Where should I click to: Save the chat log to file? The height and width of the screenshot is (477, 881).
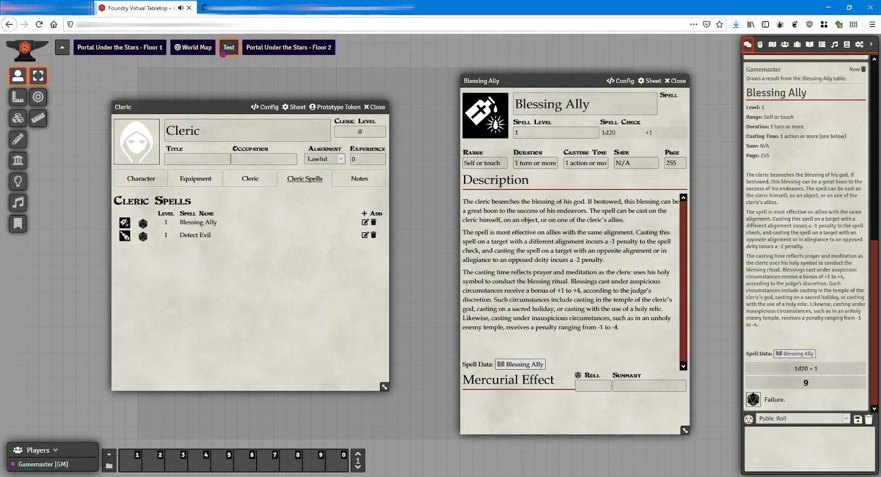858,419
